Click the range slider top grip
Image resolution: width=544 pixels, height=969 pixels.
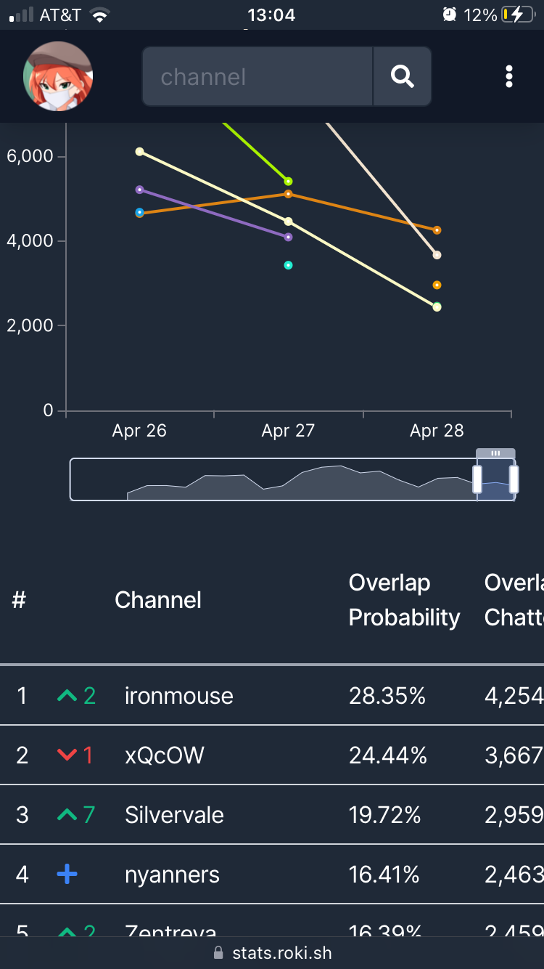coord(495,453)
